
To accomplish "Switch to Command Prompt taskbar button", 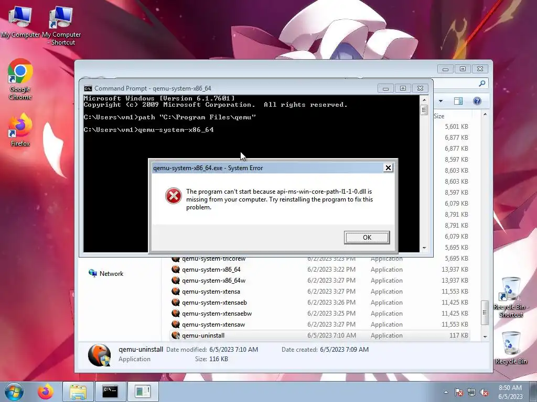I will (110, 392).
